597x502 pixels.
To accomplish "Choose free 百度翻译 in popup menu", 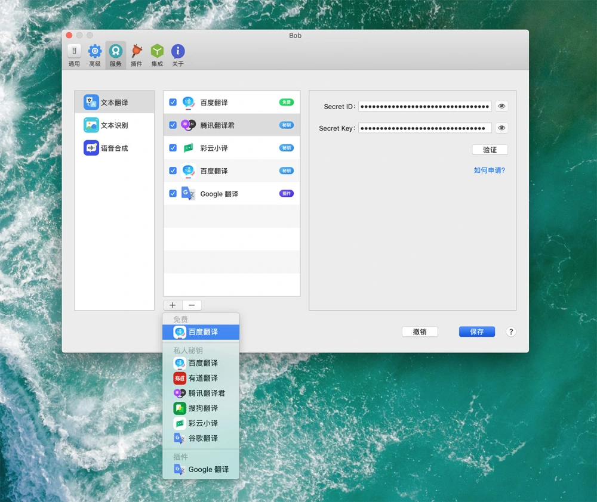I will [201, 331].
